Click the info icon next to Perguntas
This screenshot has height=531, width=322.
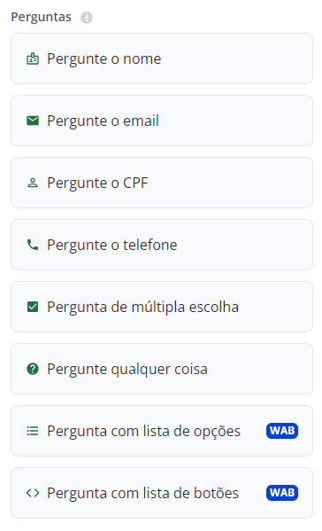point(87,17)
